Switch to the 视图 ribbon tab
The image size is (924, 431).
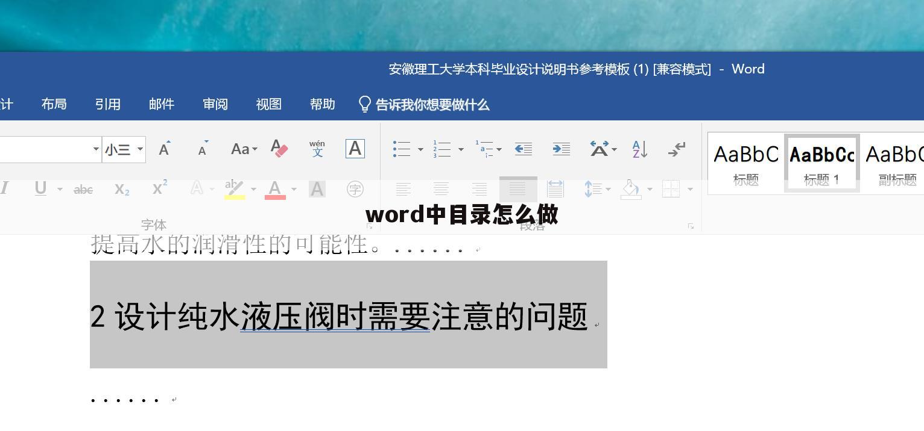point(268,104)
